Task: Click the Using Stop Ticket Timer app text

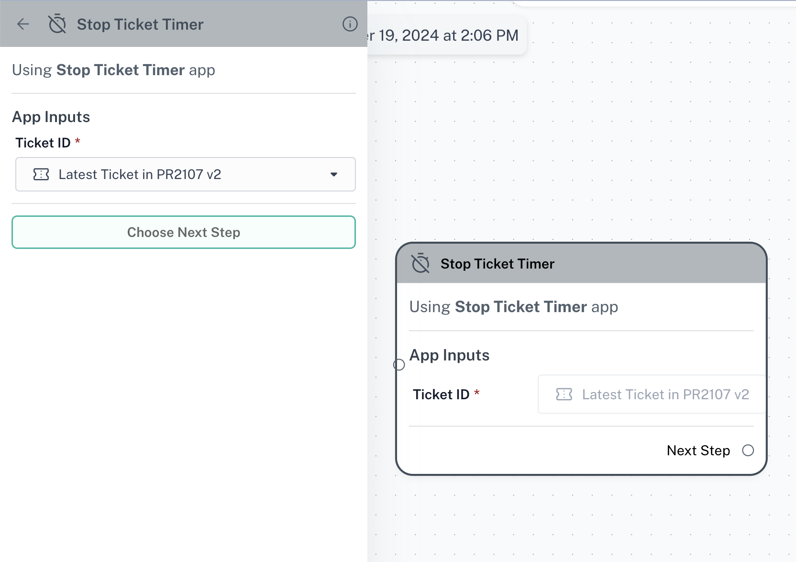Action: [x=113, y=69]
